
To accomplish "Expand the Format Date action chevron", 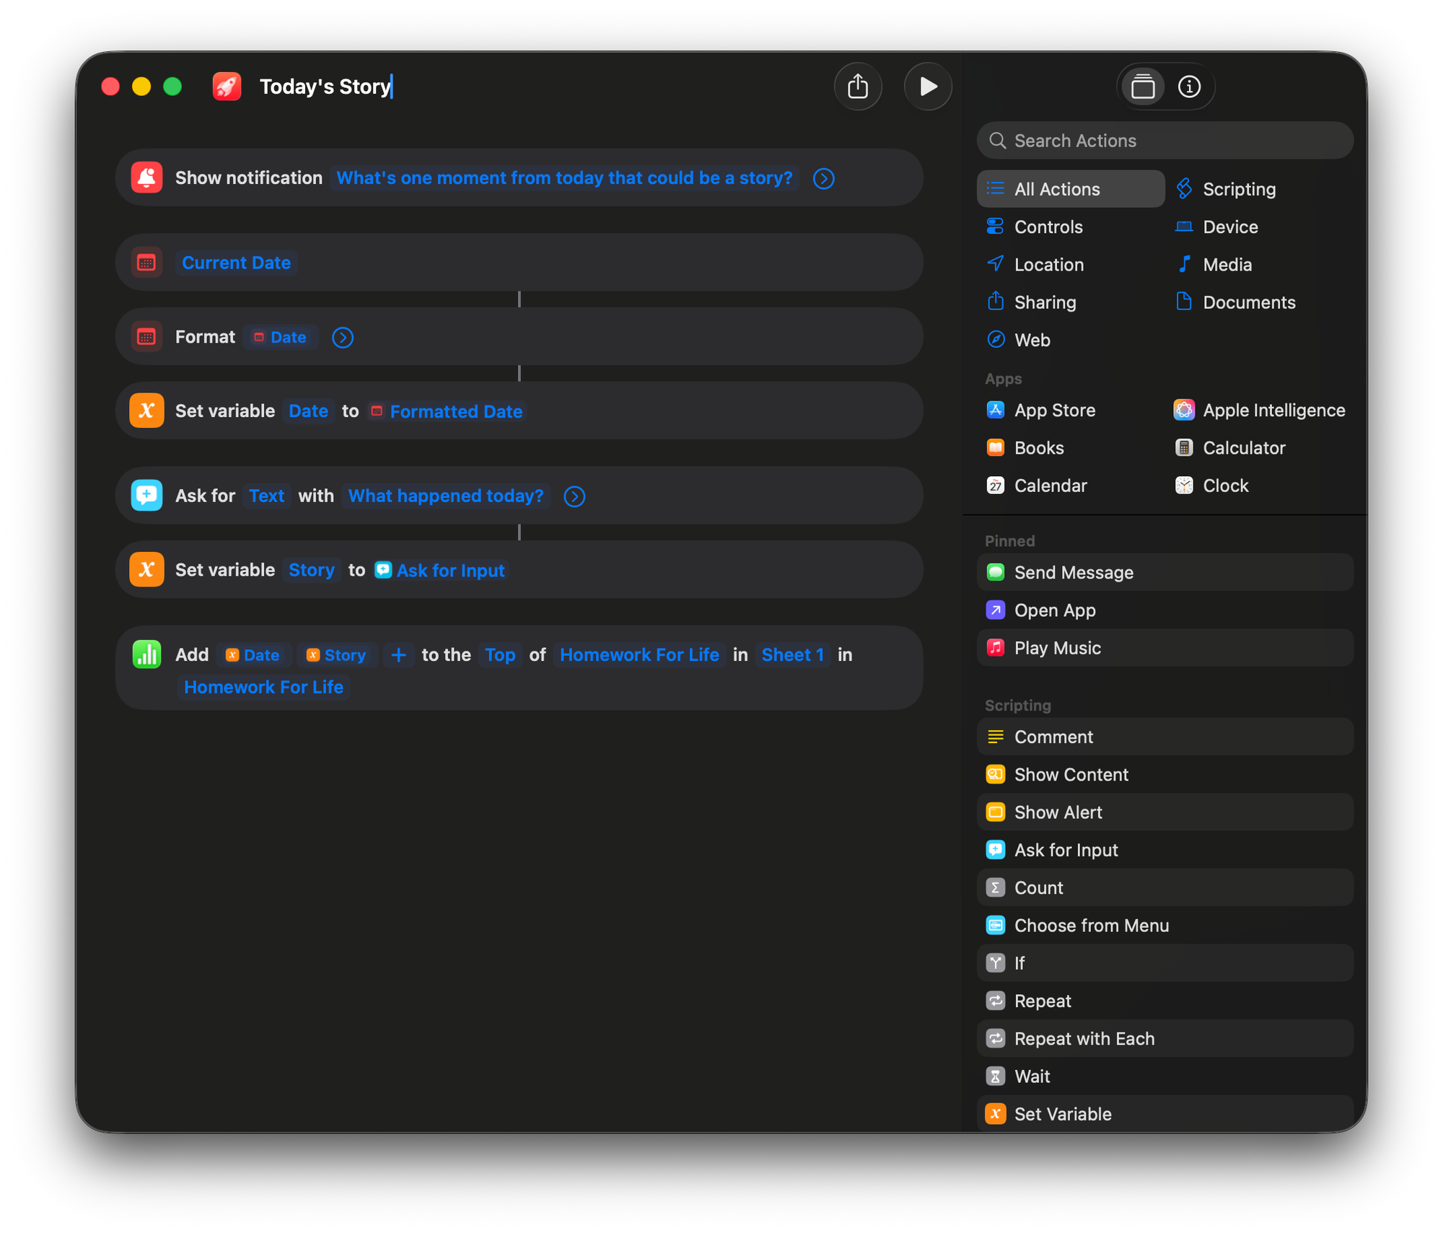I will [x=343, y=337].
